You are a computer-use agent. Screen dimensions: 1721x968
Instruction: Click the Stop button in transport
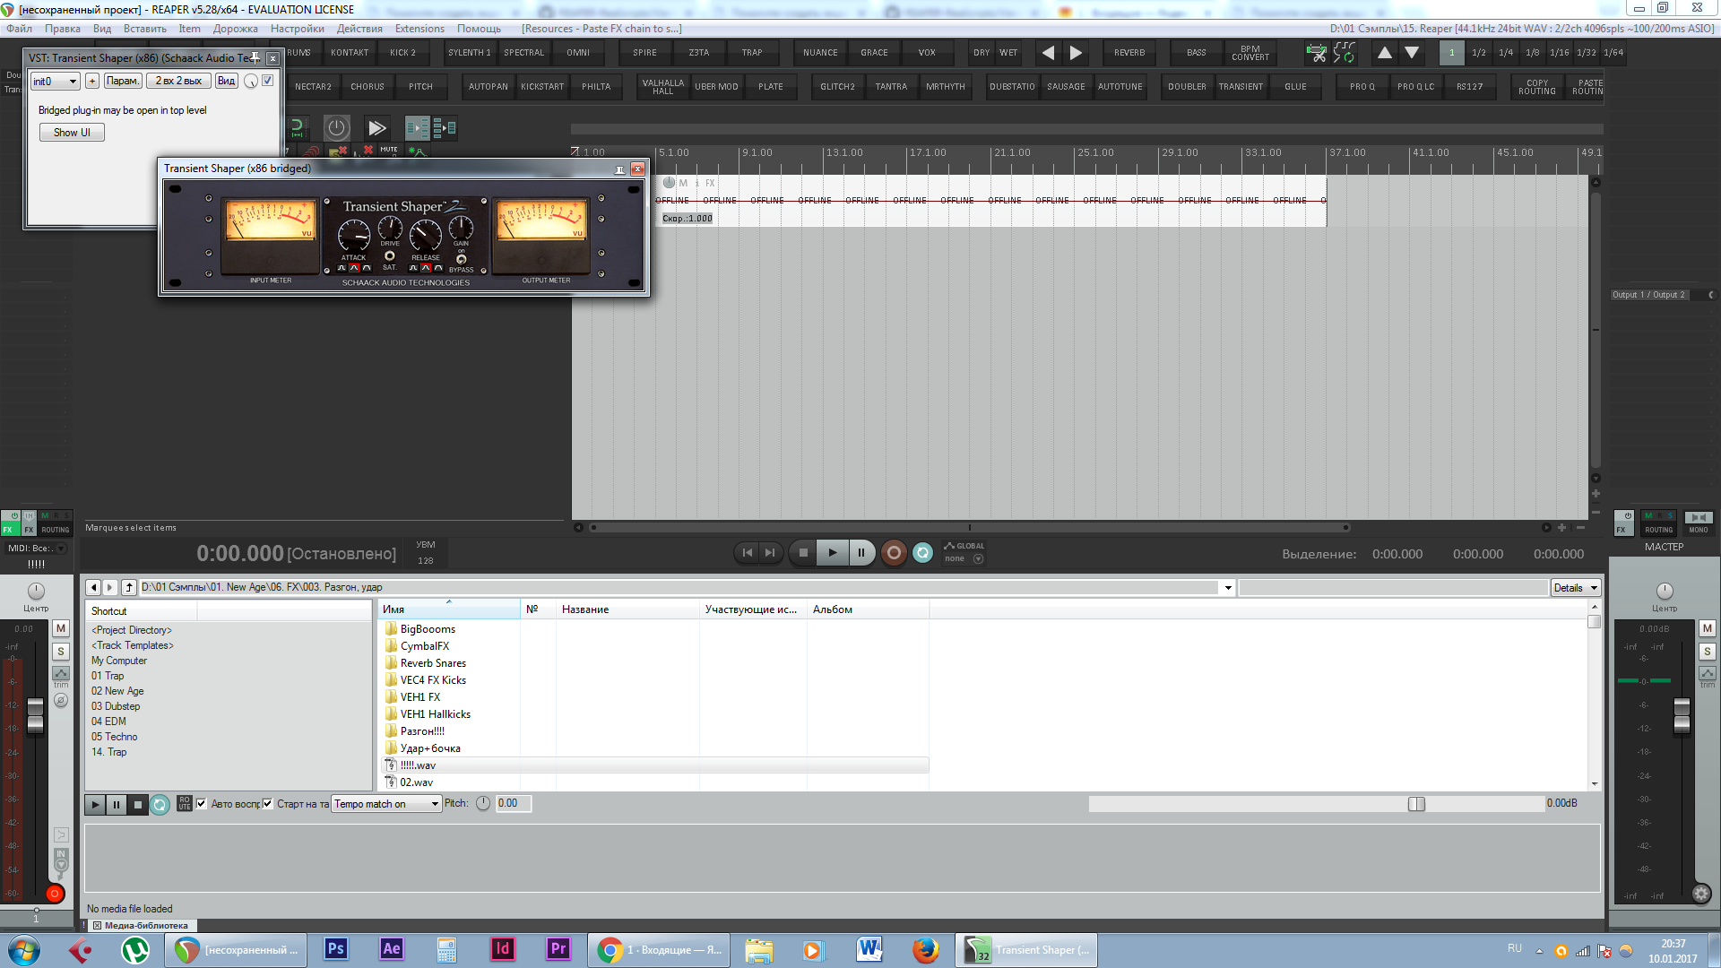802,552
